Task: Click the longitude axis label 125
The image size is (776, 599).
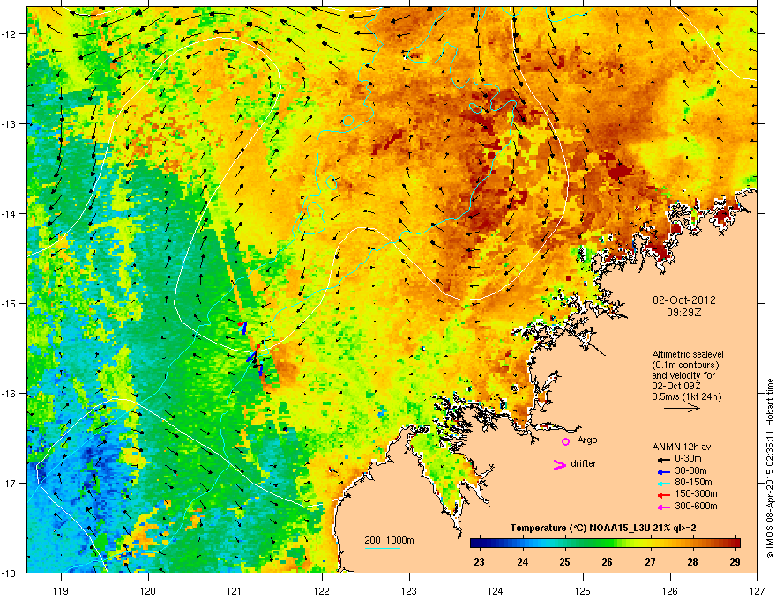Action: click(583, 590)
